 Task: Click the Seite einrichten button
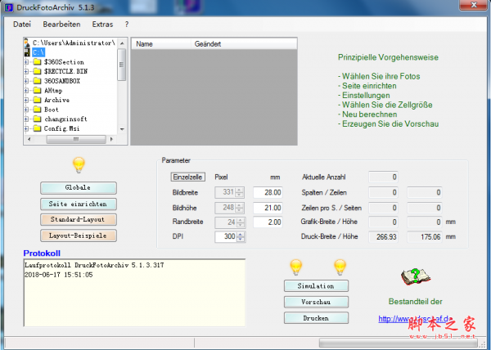(79, 204)
